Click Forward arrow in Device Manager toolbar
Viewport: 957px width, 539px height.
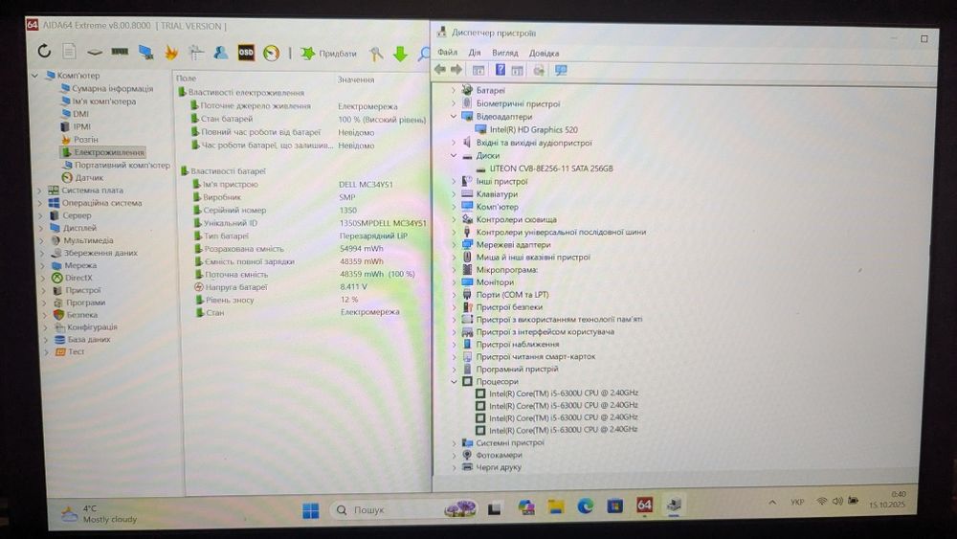click(456, 70)
